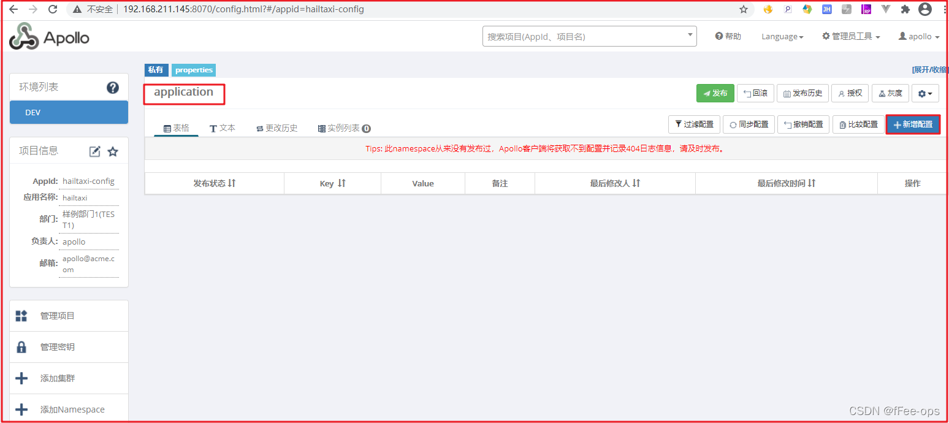Click 撤销配置 button

tap(803, 124)
